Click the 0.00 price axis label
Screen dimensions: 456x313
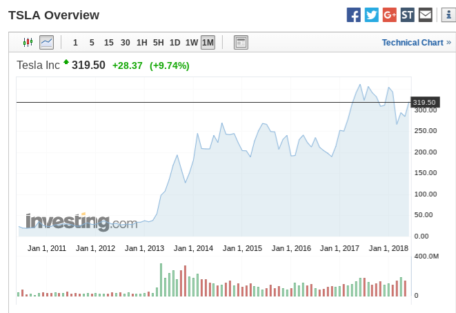pyautogui.click(x=422, y=236)
